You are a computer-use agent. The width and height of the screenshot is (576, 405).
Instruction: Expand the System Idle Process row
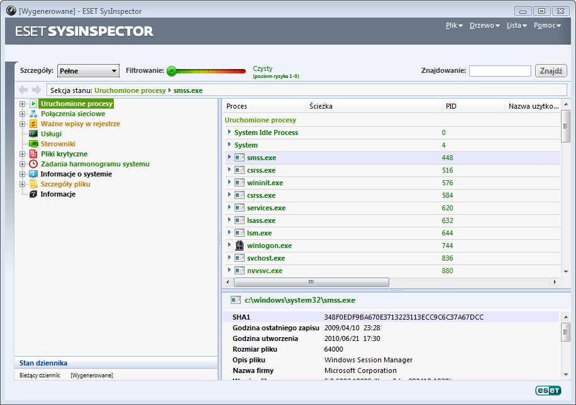pyautogui.click(x=230, y=132)
